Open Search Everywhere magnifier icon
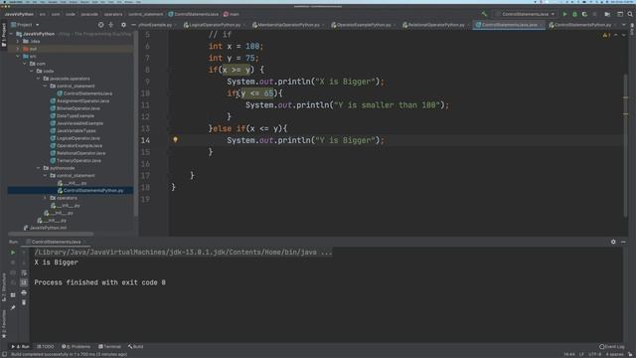Viewport: 636px width, 358px height. (x=630, y=14)
